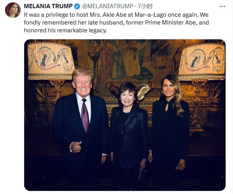Click the tweet text starting 'It was a privilege'
Viewport: 233px width, 194px height.
point(116,23)
